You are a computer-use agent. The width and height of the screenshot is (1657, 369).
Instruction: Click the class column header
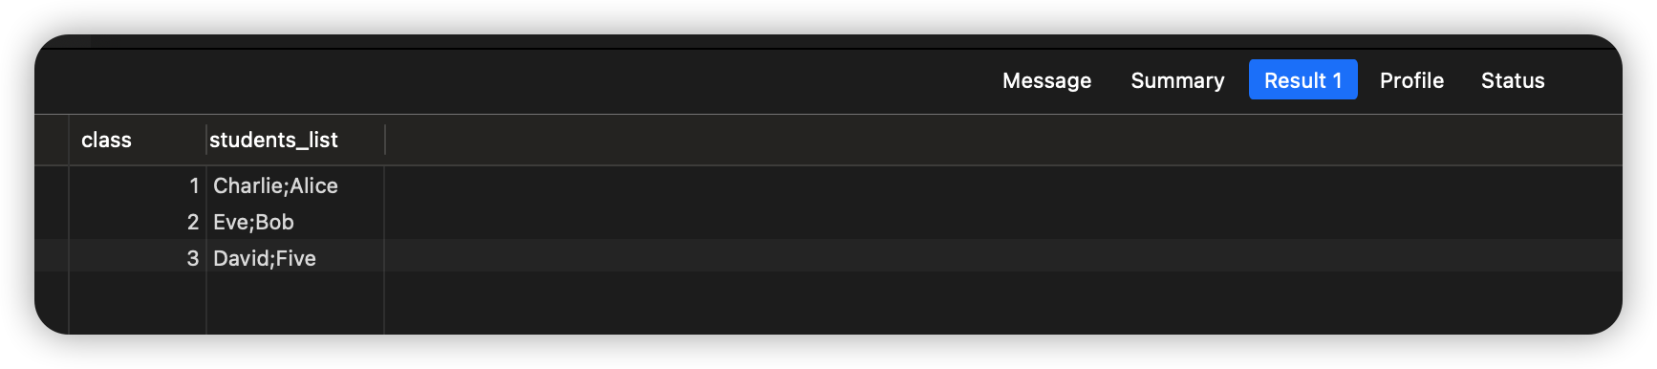(138, 140)
